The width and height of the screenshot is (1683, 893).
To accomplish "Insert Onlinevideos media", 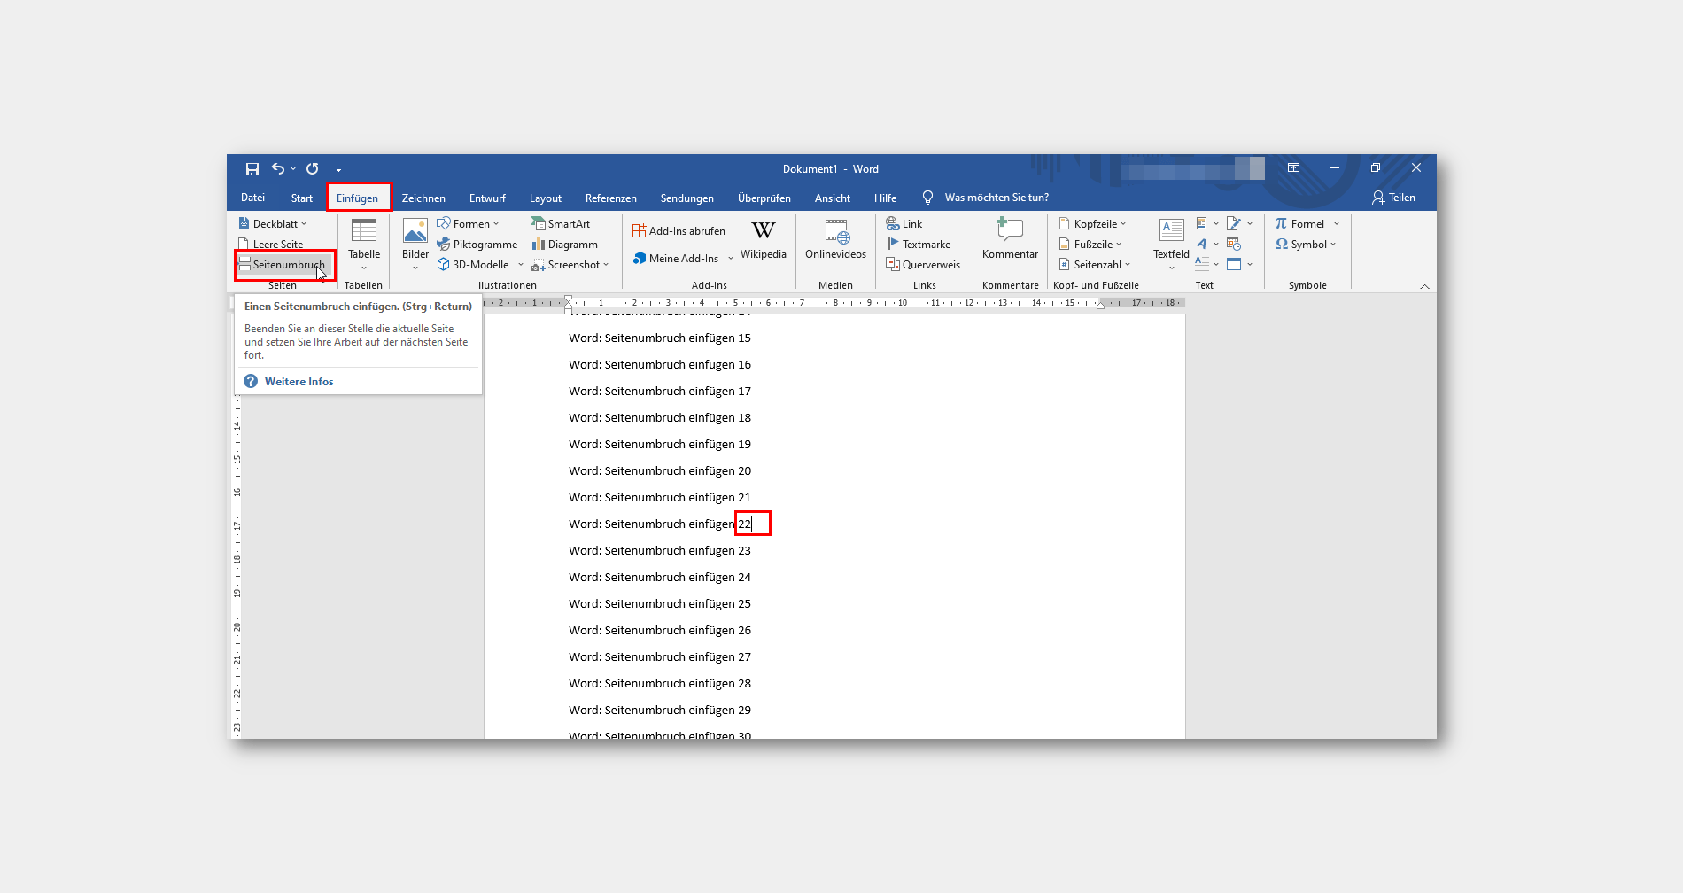I will (836, 240).
